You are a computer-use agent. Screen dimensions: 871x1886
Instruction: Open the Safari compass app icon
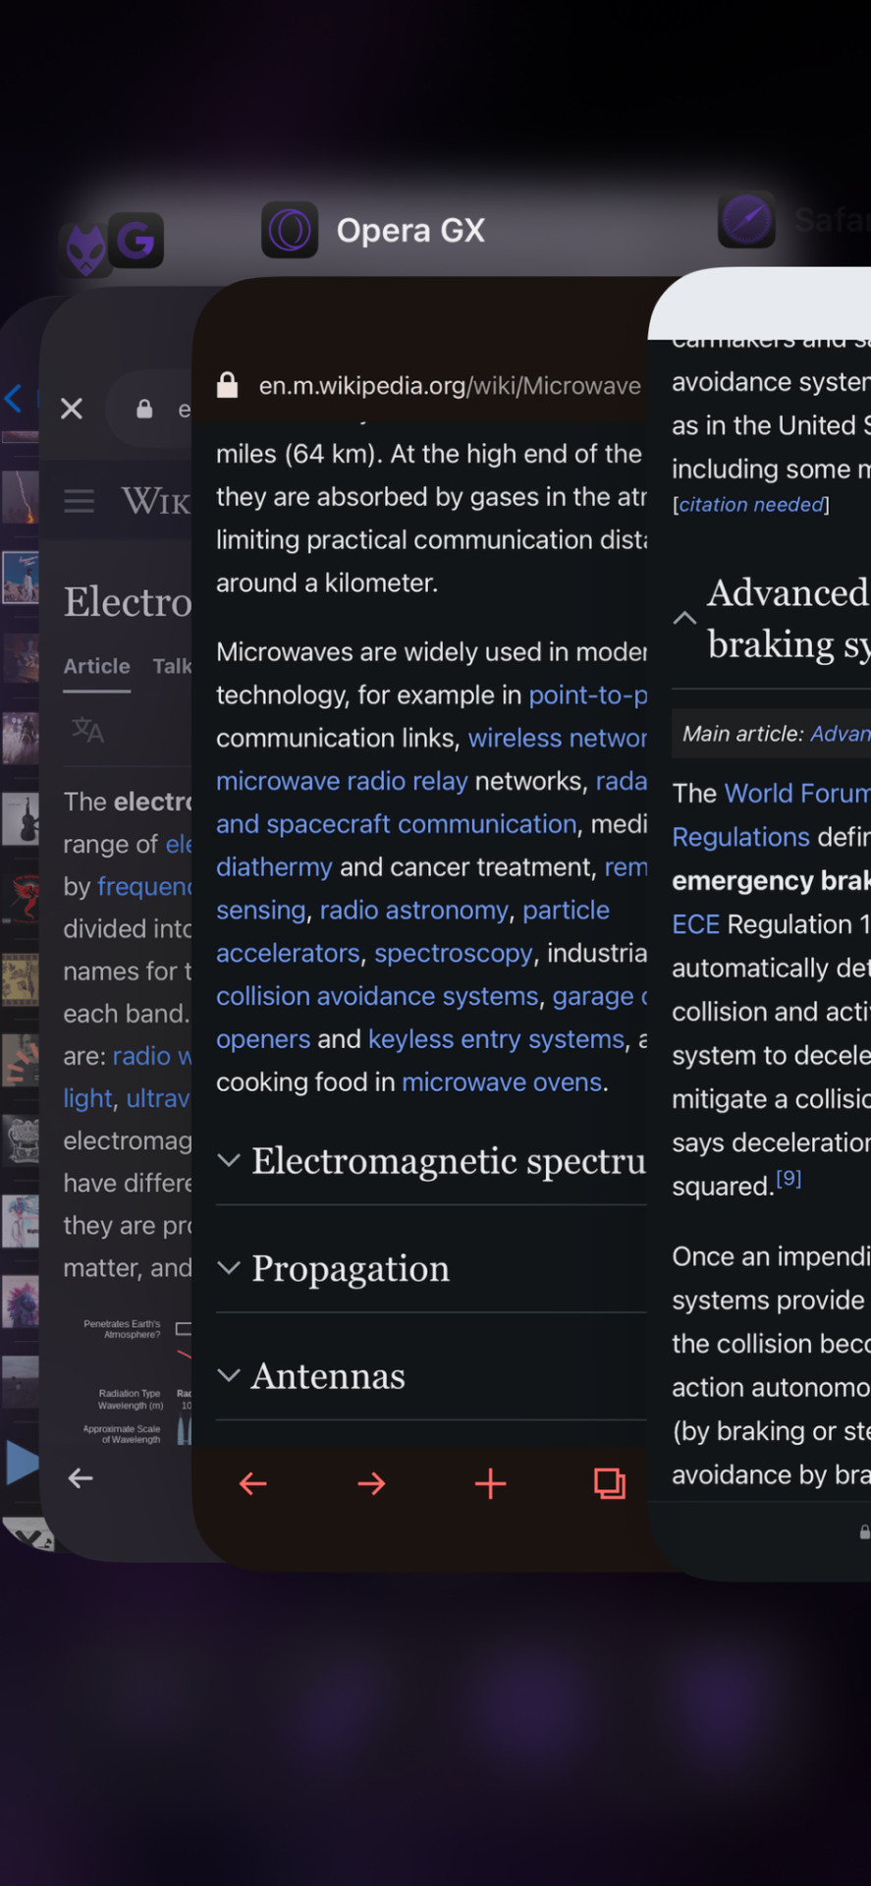coord(746,220)
